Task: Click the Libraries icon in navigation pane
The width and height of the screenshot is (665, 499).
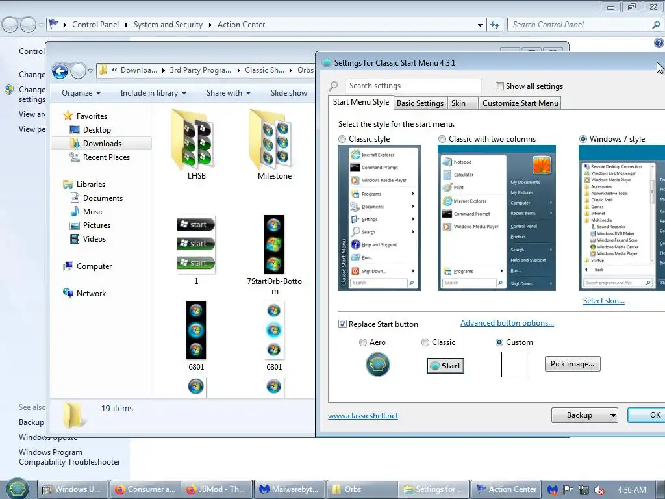Action: coord(68,184)
